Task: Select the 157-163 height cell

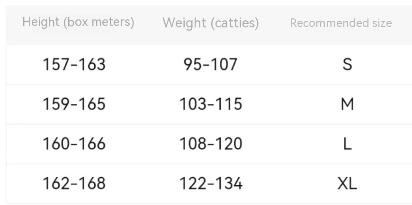Action: [x=74, y=64]
